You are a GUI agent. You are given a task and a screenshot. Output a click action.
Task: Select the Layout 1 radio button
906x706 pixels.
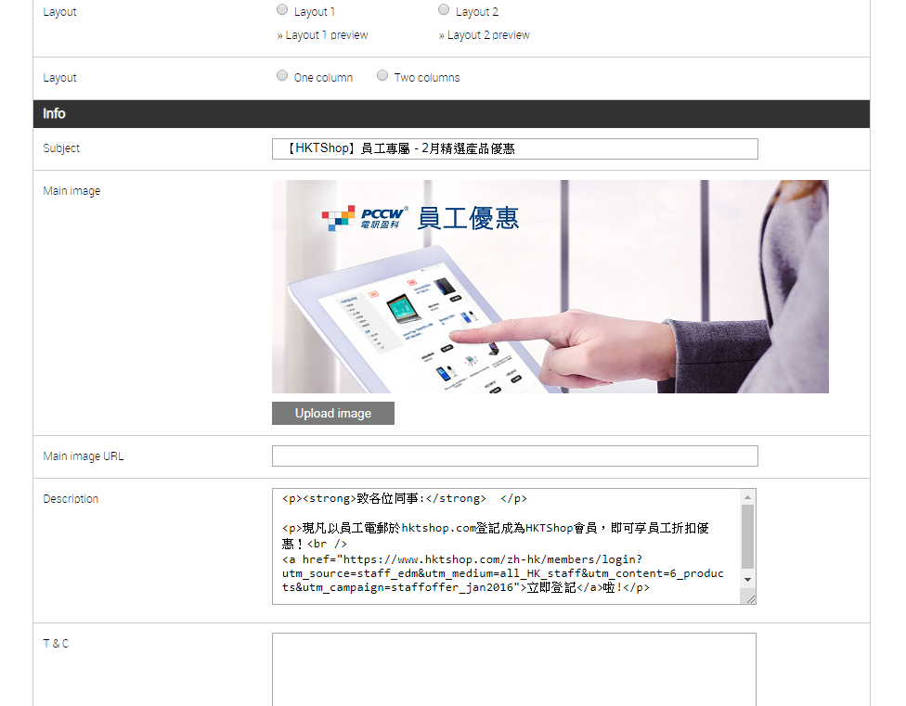(x=282, y=9)
